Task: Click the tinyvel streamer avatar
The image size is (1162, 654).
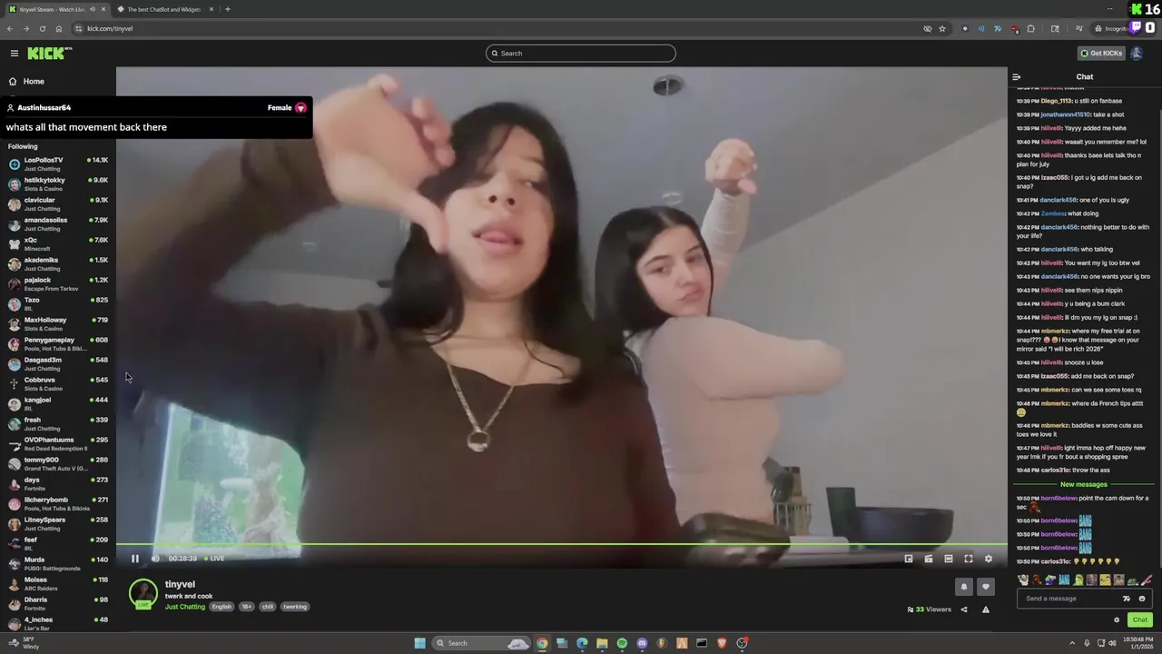Action: pyautogui.click(x=143, y=593)
